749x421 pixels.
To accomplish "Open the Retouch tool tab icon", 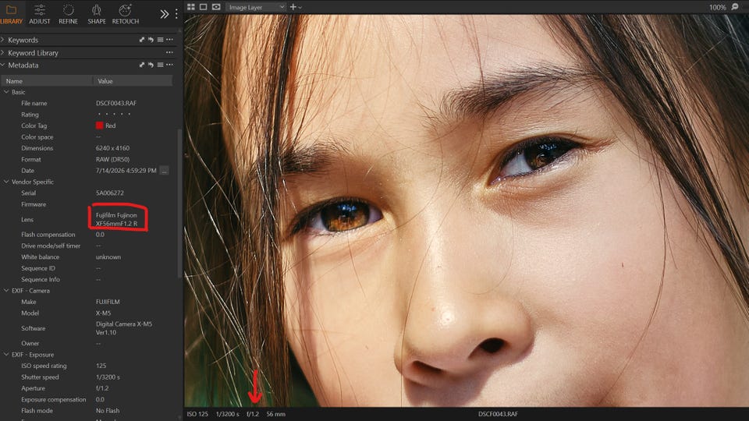I will [x=125, y=9].
